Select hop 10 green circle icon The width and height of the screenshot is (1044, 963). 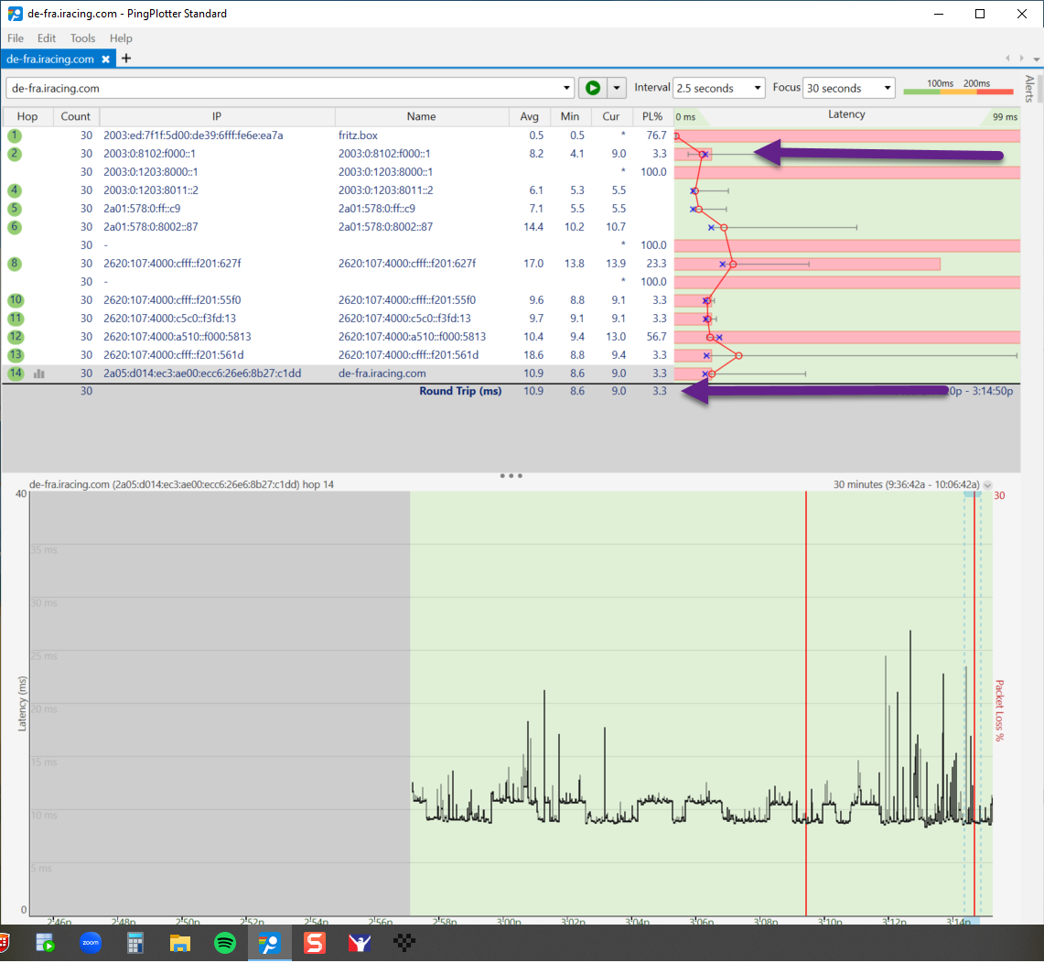tap(16, 300)
